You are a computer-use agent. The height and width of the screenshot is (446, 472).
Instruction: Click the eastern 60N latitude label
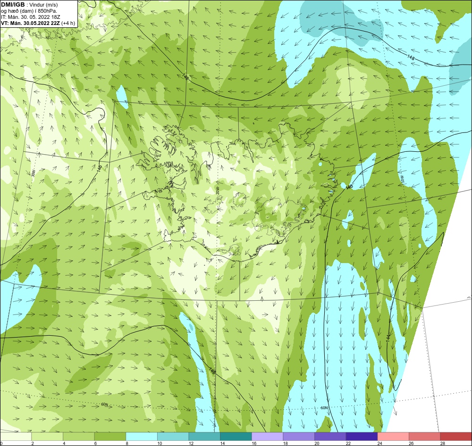click(x=324, y=408)
